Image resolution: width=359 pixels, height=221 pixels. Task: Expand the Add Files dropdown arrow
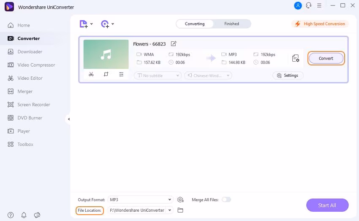[91, 24]
